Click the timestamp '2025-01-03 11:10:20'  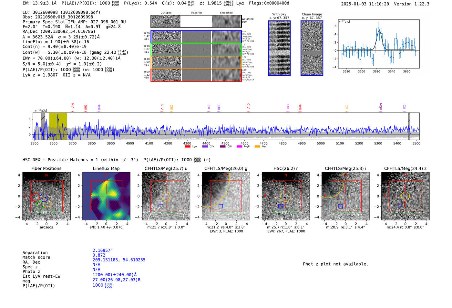365,4
